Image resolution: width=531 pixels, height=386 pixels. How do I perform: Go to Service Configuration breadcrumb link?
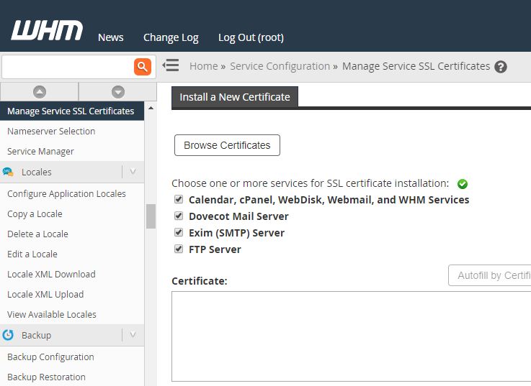point(280,66)
